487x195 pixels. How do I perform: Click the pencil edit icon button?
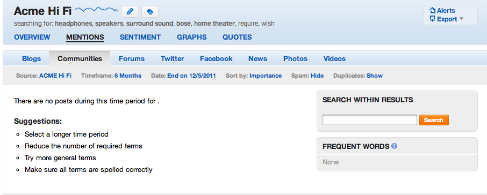pyautogui.click(x=130, y=12)
